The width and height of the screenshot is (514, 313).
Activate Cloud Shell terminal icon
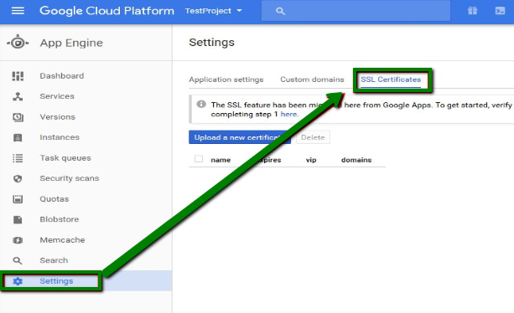pyautogui.click(x=500, y=11)
